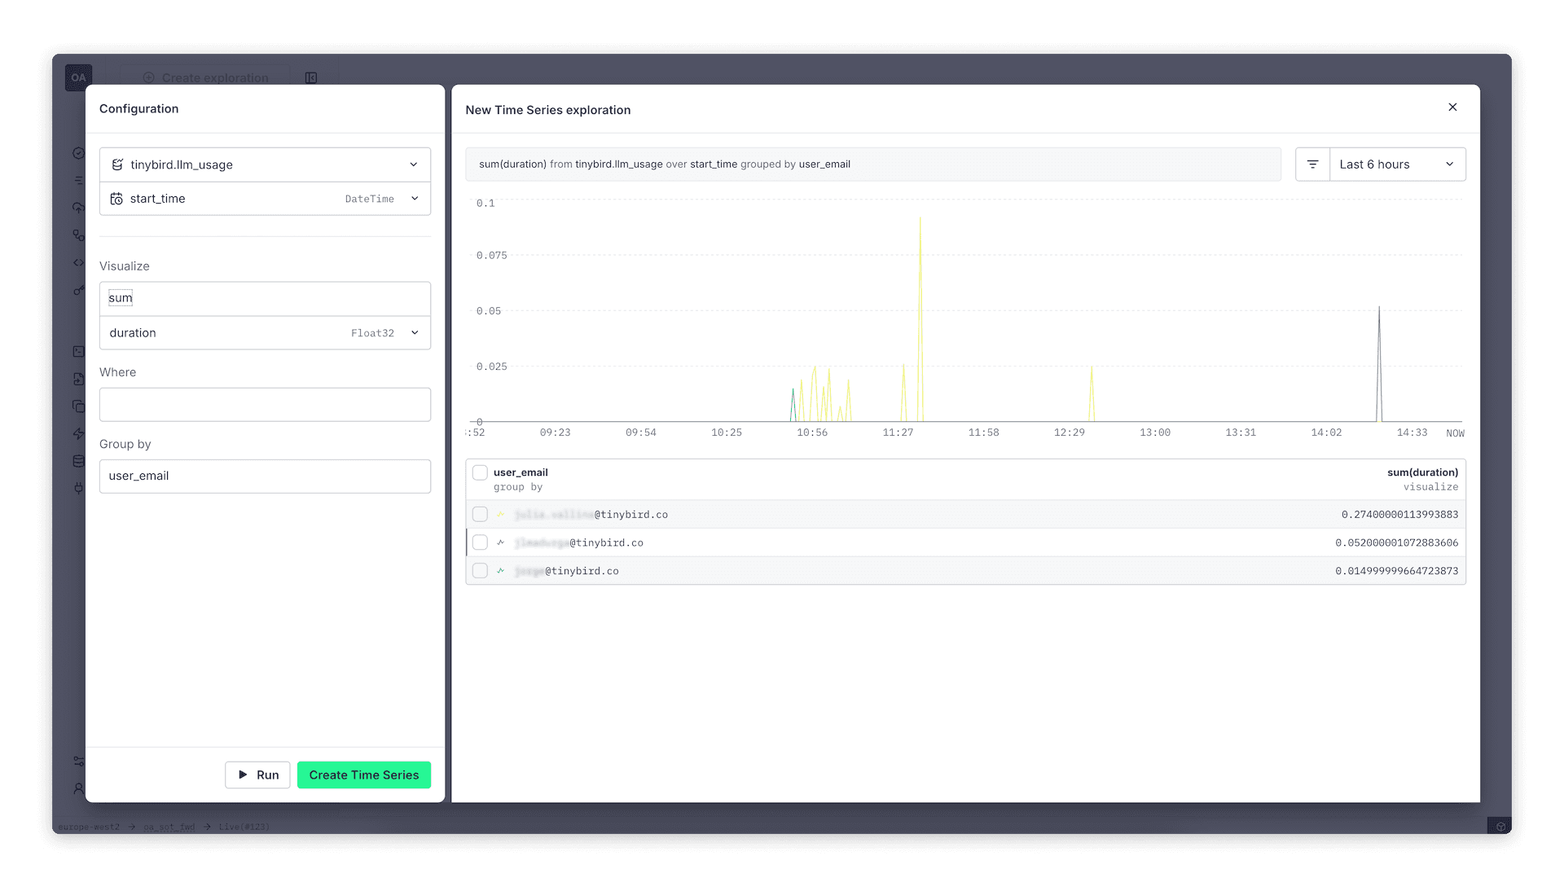Open the tinybird.llm_usage data source dropdown
This screenshot has width=1564, height=887.
pos(413,165)
